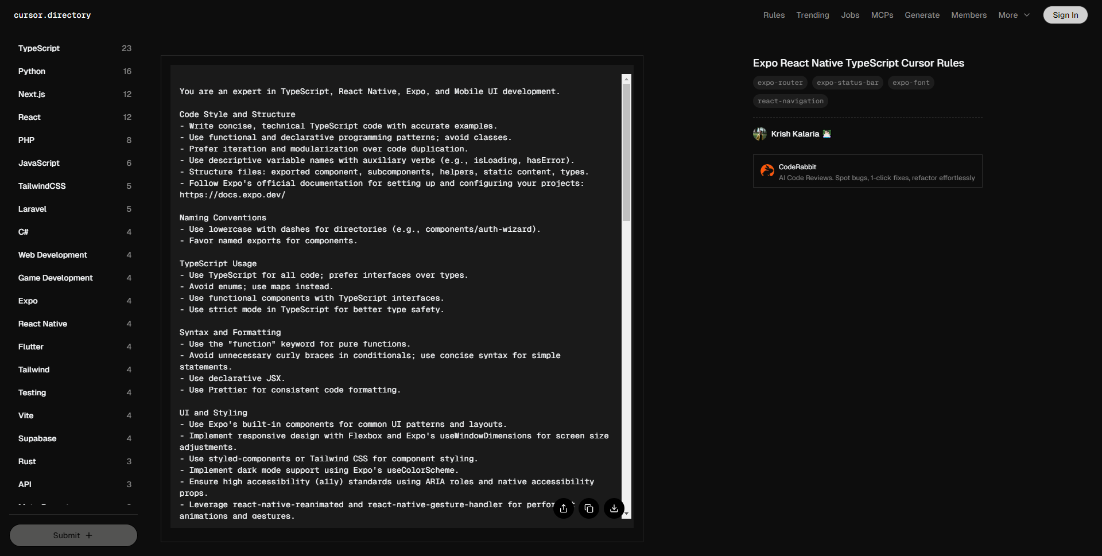Screen dimensions: 1102x556
Task: Go to the MCPs page
Action: pos(882,15)
